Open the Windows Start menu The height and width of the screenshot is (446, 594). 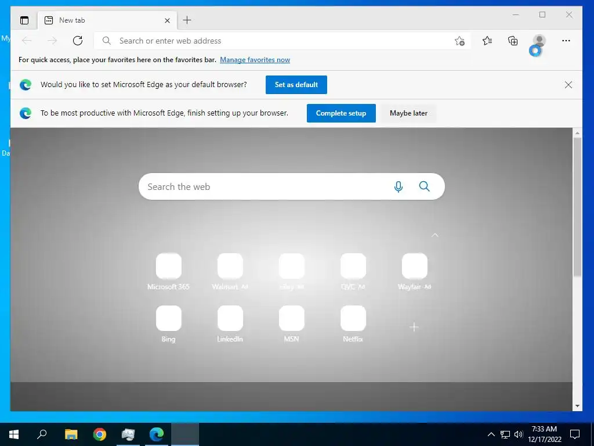point(14,434)
